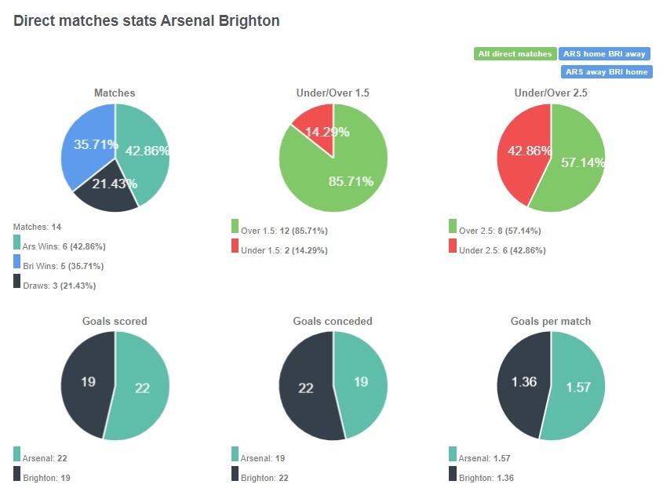Toggle the ARS away BRI home filter

605,71
